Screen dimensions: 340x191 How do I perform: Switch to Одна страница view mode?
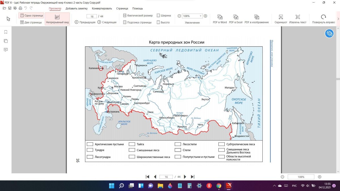click(x=31, y=16)
